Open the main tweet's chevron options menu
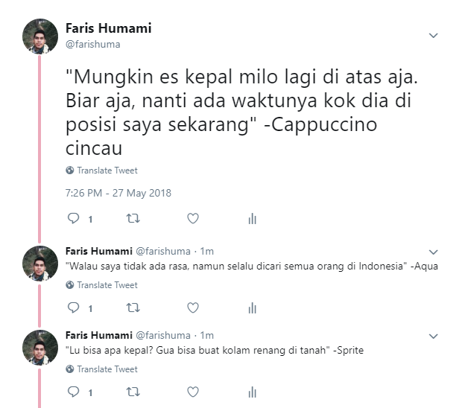465x408 pixels. [x=433, y=36]
